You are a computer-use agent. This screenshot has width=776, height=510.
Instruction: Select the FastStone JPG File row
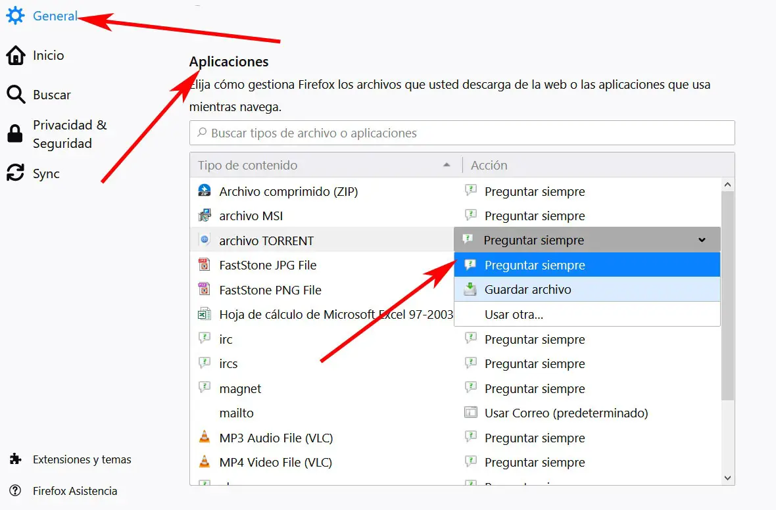point(322,265)
